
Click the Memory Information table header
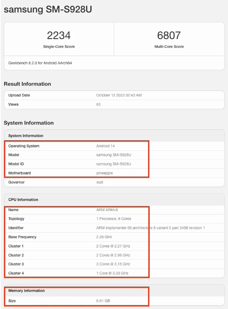pos(27,291)
